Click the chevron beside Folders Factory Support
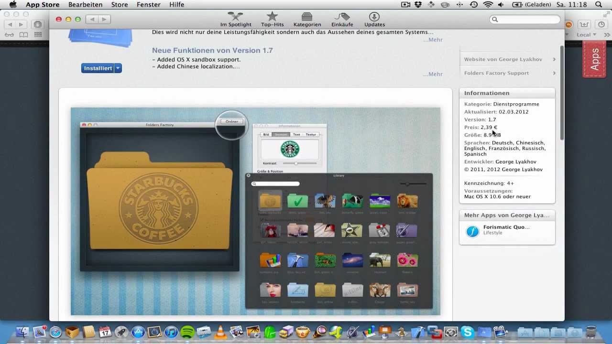 (554, 73)
